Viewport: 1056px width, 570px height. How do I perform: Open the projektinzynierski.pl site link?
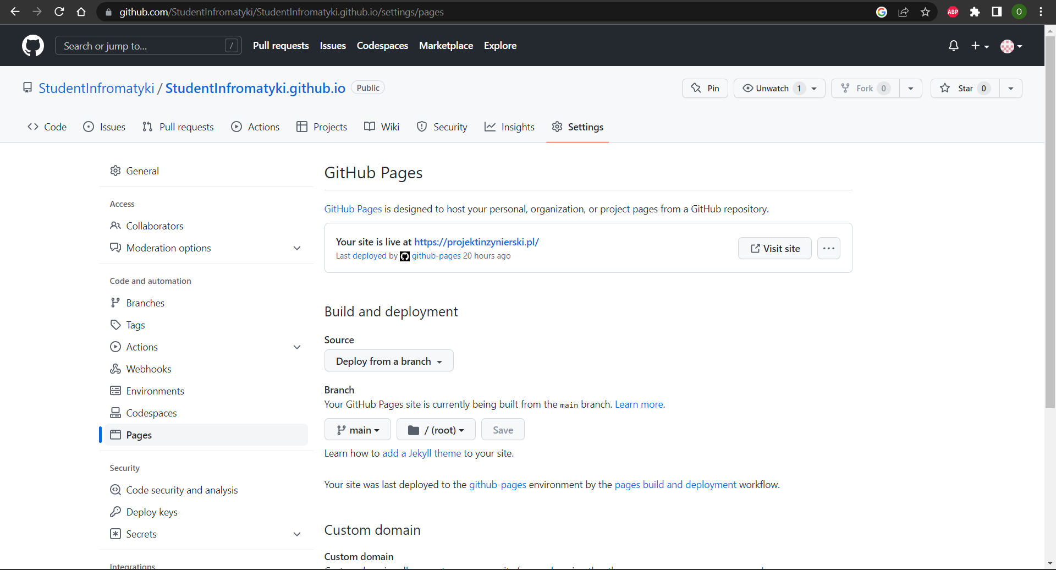(476, 242)
